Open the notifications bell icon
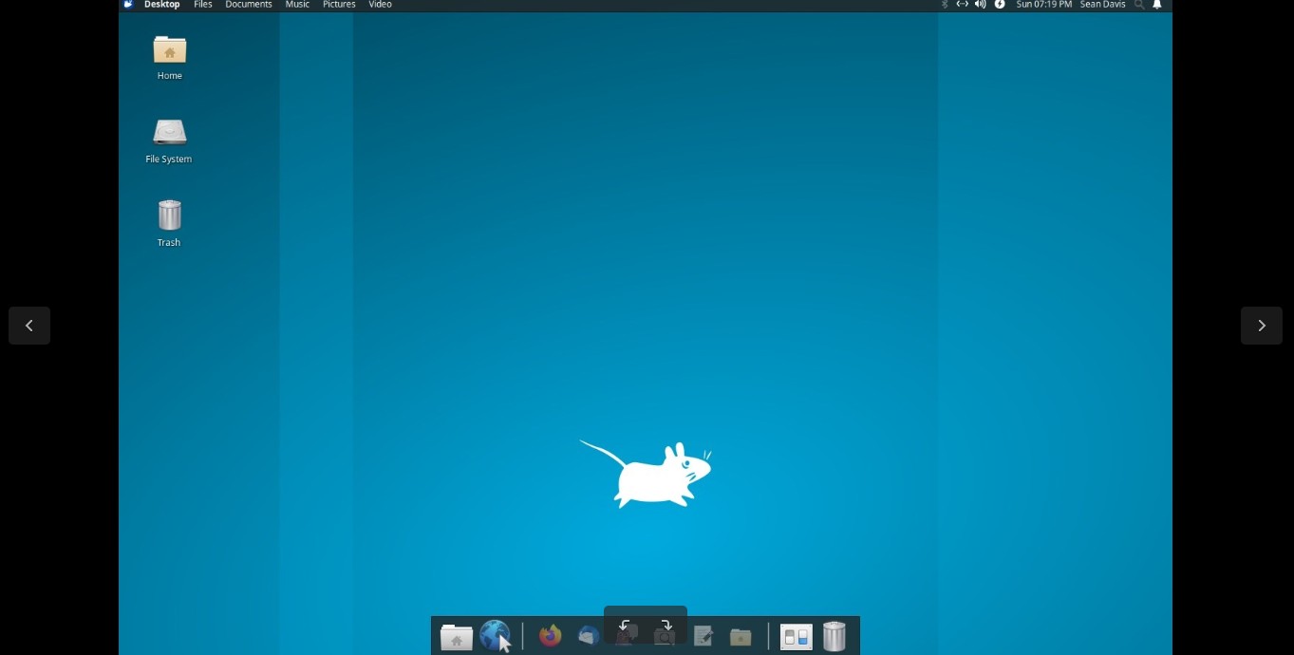The image size is (1294, 655). pos(1156,5)
